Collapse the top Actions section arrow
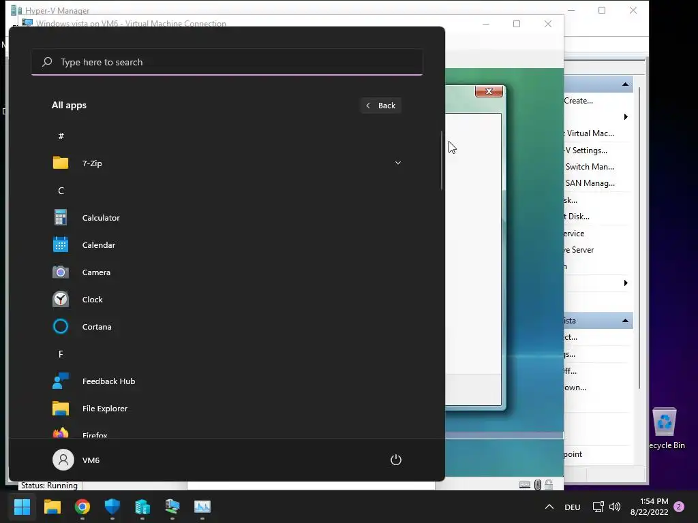Screen dimensions: 698x523 [626, 84]
